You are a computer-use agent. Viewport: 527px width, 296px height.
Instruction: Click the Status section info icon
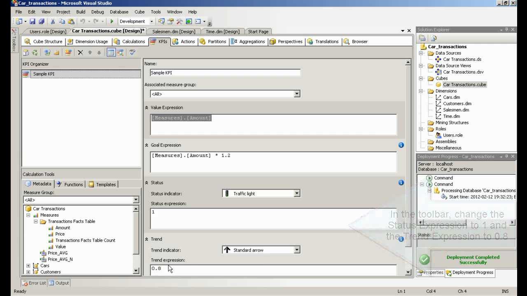click(401, 183)
